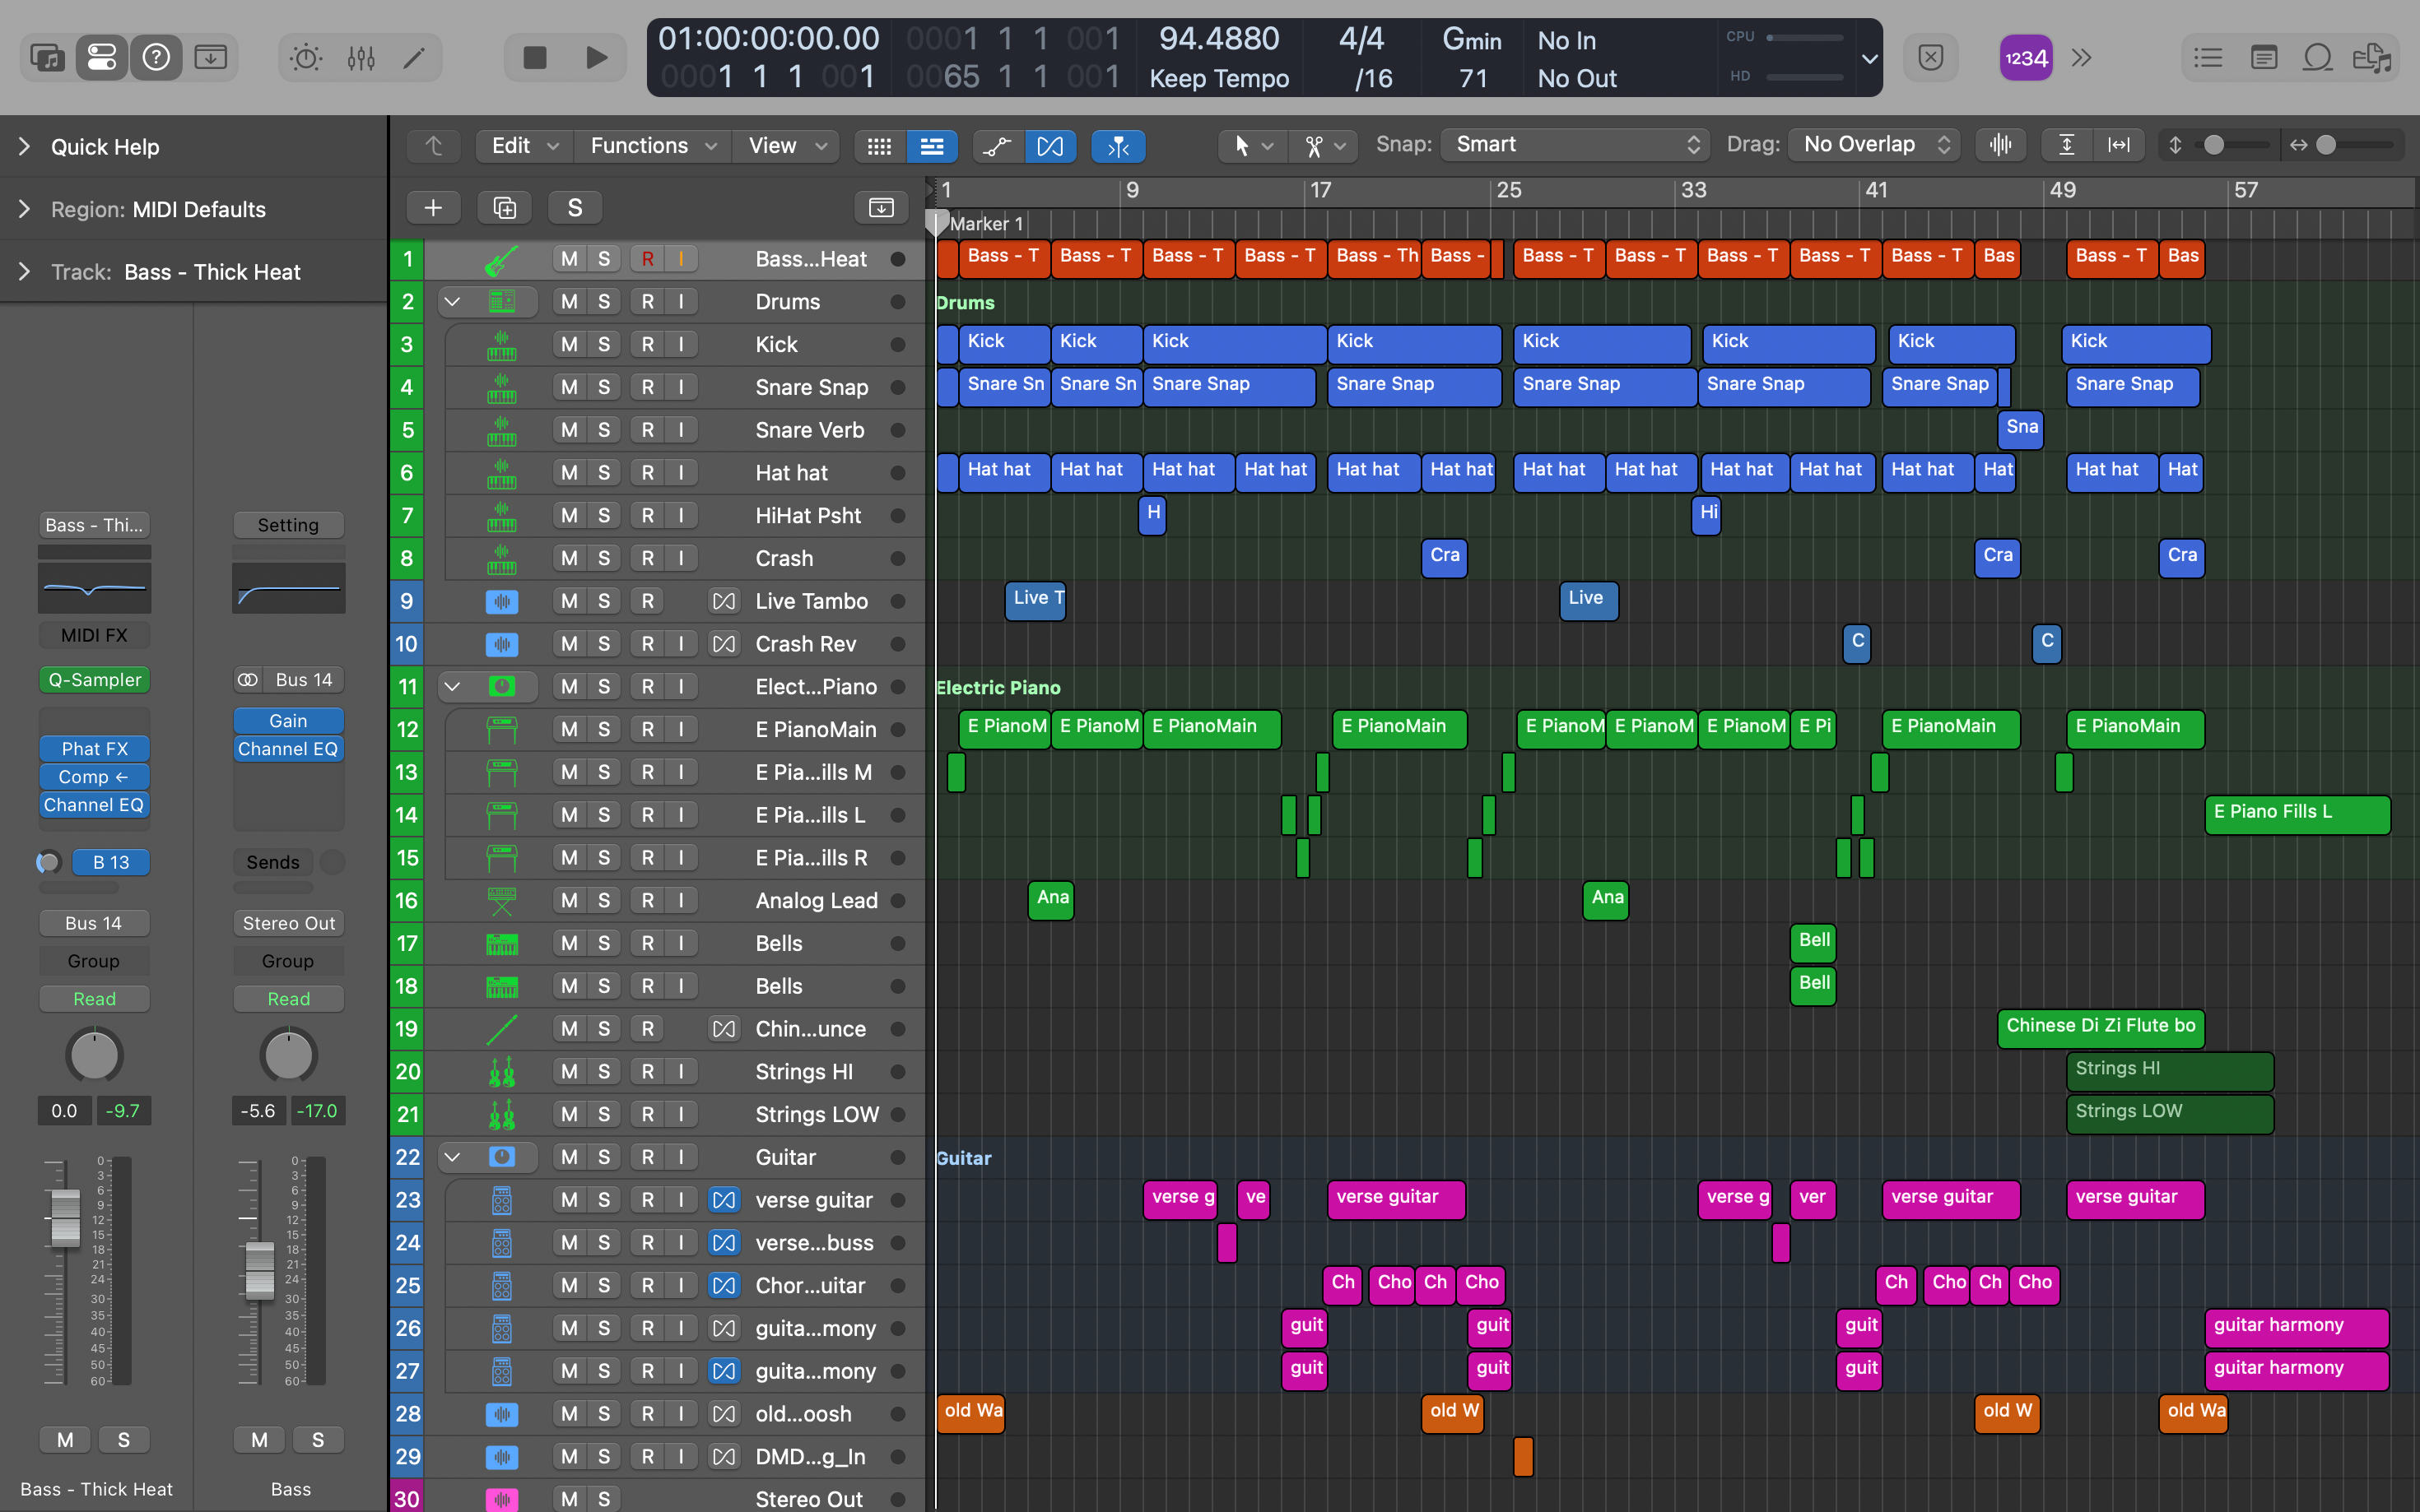Image resolution: width=2420 pixels, height=1512 pixels.
Task: Click the duplicate track button
Action: pos(505,208)
